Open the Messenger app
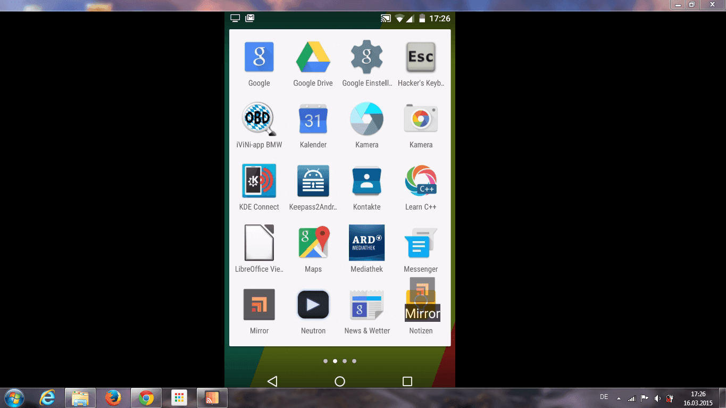The image size is (726, 408). coord(421,243)
